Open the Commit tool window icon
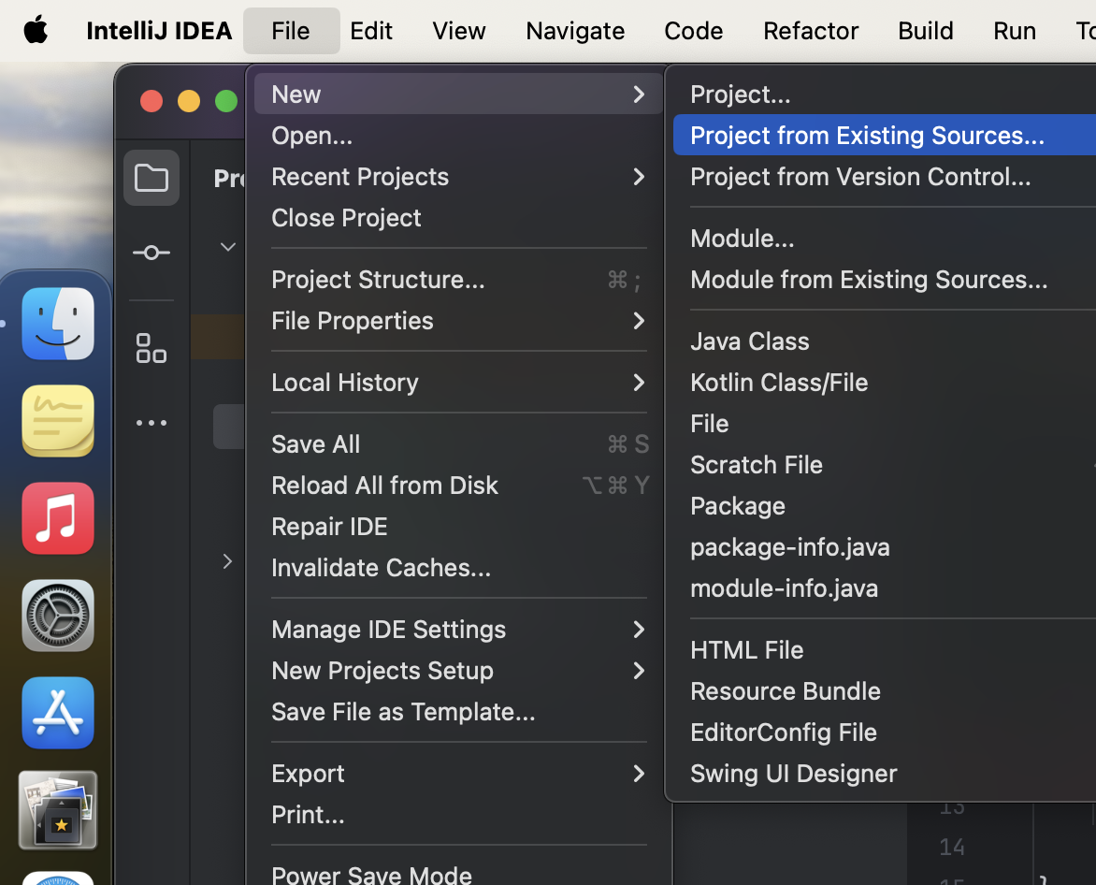The image size is (1096, 885). tap(151, 253)
